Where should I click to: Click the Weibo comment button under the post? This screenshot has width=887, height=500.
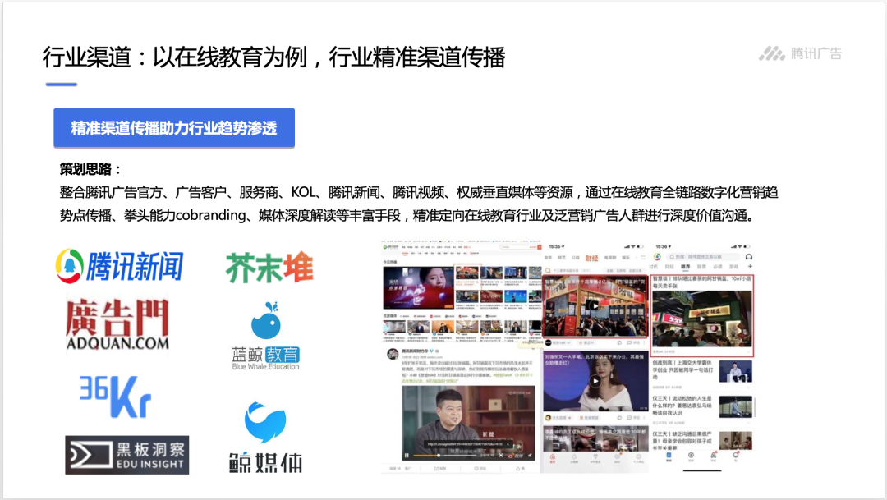point(480,469)
